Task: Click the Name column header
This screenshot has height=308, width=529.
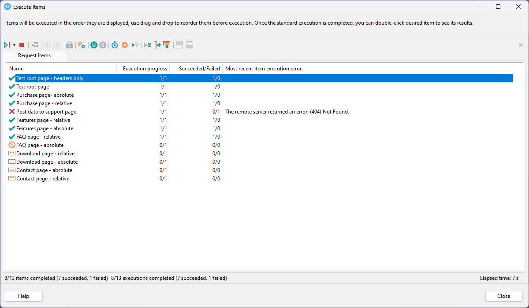Action: pyautogui.click(x=62, y=69)
